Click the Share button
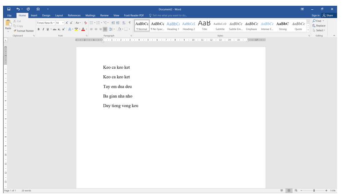 pyautogui.click(x=329, y=16)
